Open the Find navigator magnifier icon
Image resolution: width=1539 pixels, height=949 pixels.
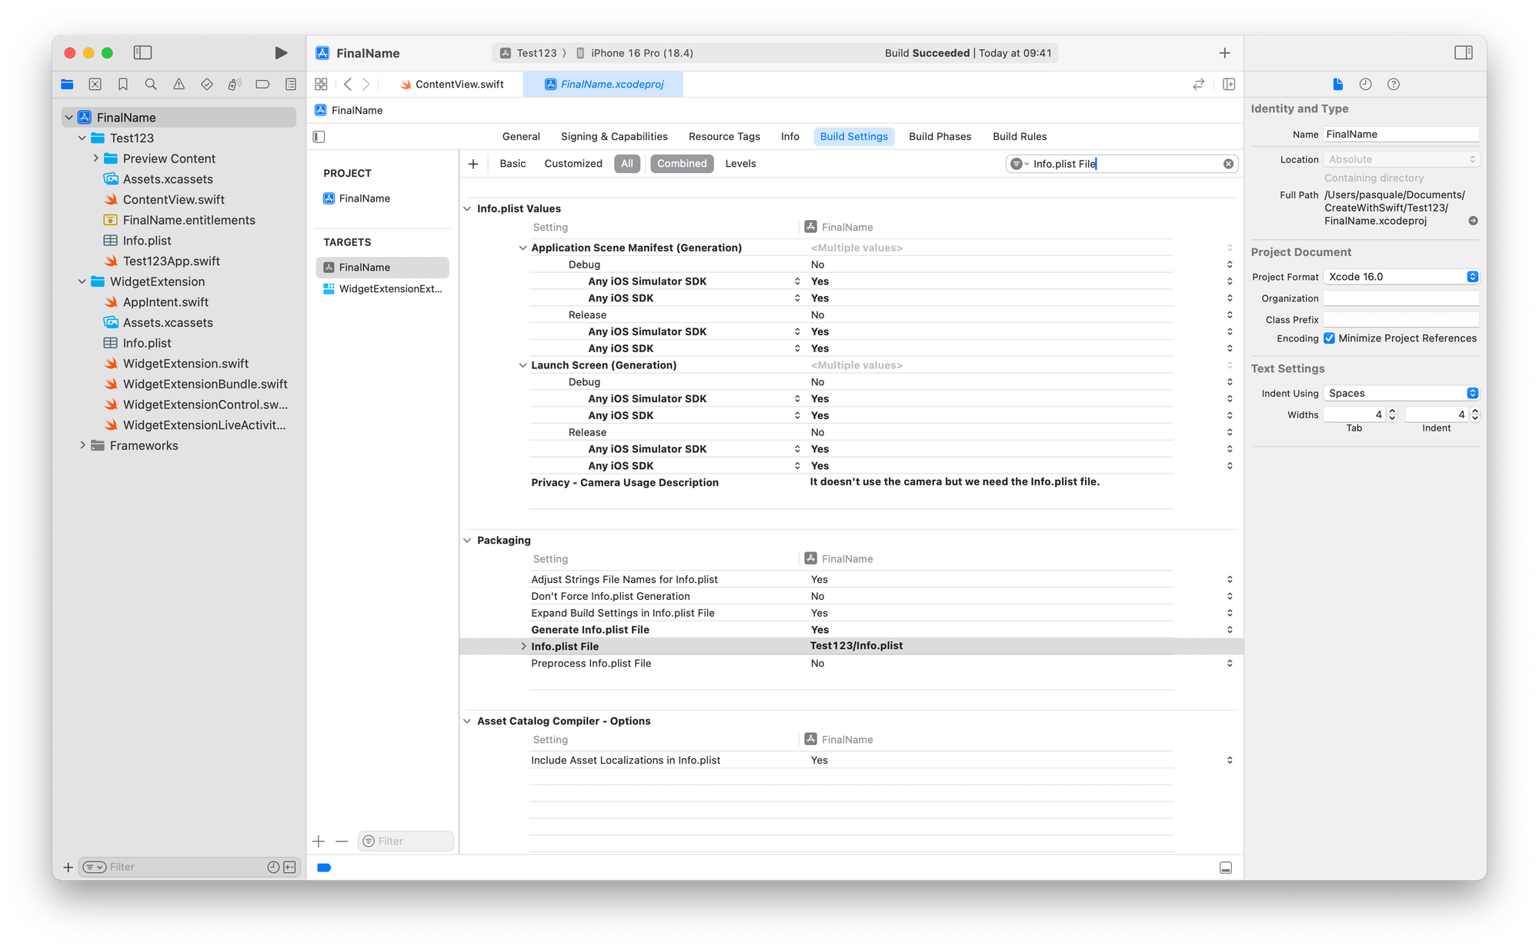151,85
